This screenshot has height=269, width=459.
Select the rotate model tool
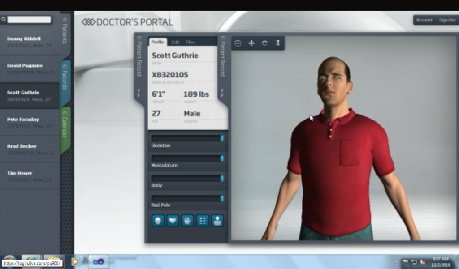pos(264,43)
